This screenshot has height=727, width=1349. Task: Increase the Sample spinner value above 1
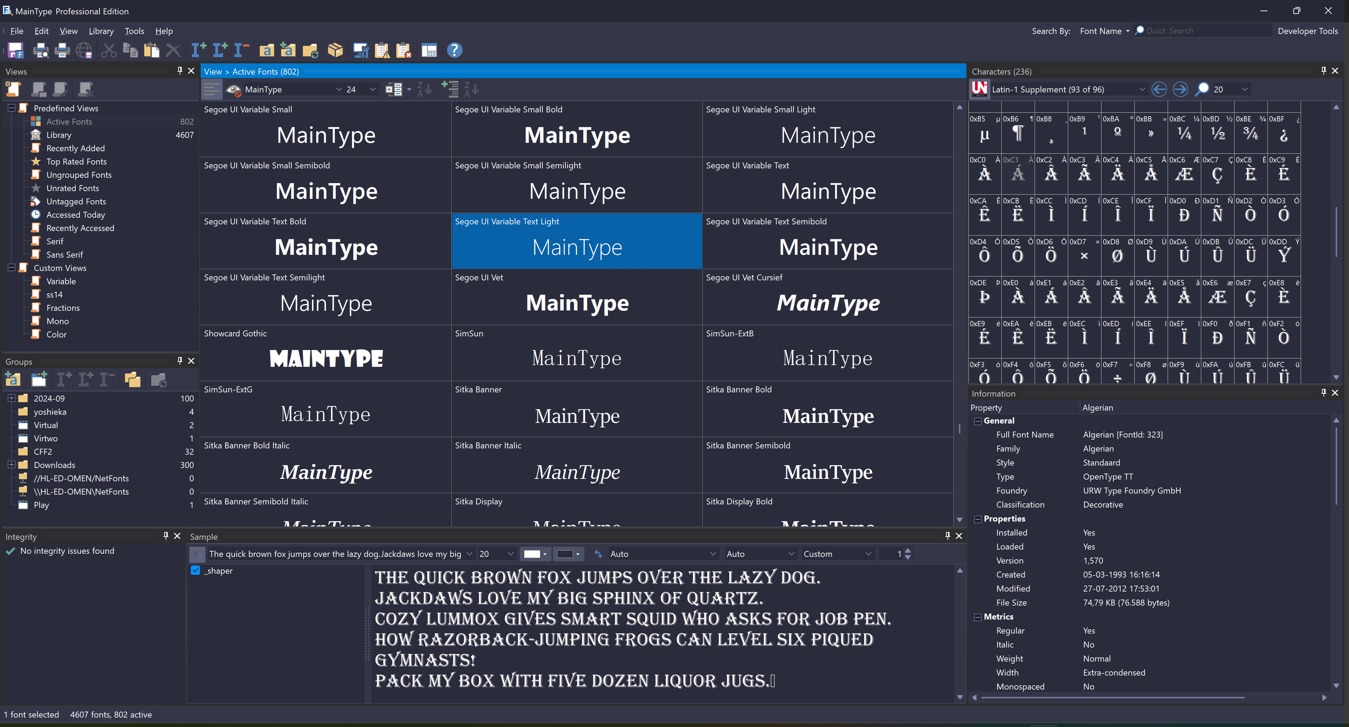[908, 551]
